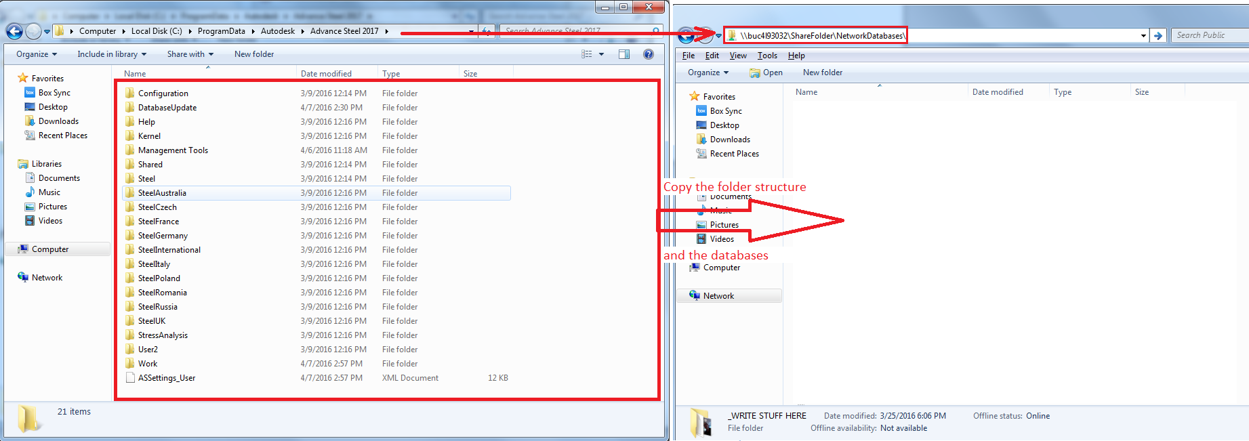Viewport: 1249px width, 441px height.
Task: Select Pictures in right window navigation
Action: (724, 225)
